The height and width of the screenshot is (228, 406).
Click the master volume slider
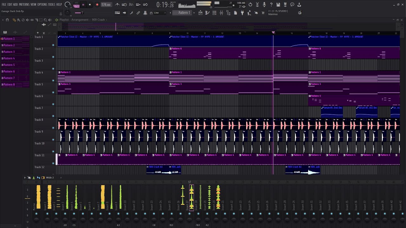coord(68,4)
